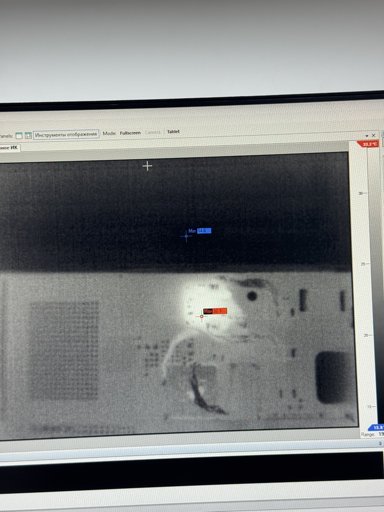The width and height of the screenshot is (384, 512).
Task: Click the Max temperature hot spot marker
Action: click(x=202, y=316)
